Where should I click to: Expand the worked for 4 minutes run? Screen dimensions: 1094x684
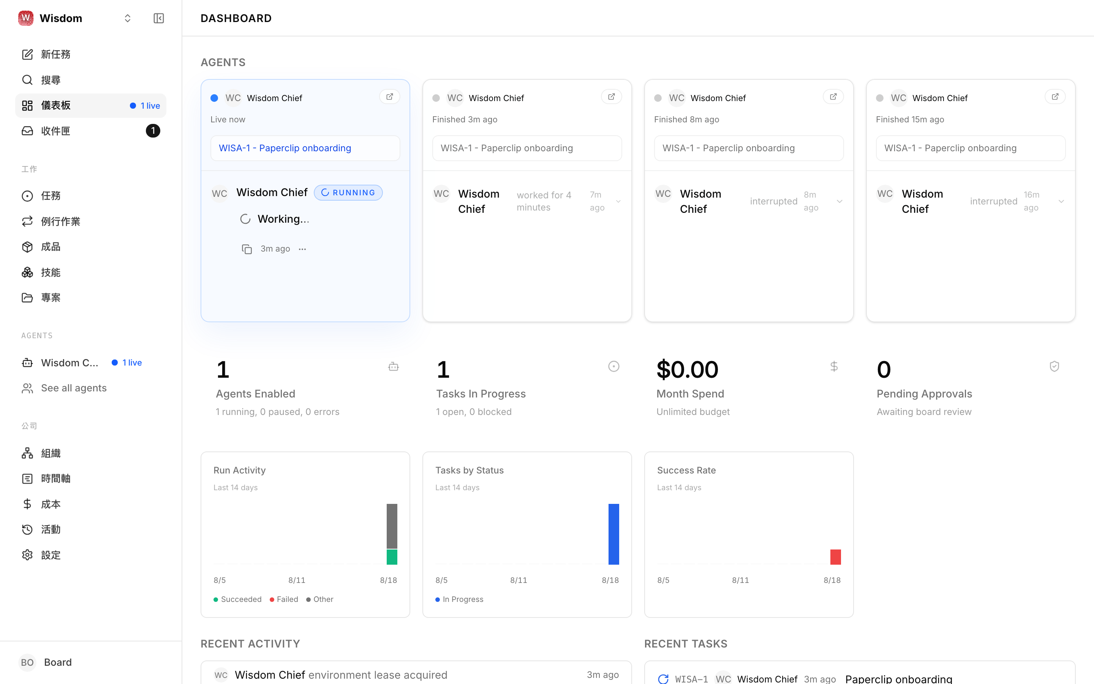(x=618, y=201)
